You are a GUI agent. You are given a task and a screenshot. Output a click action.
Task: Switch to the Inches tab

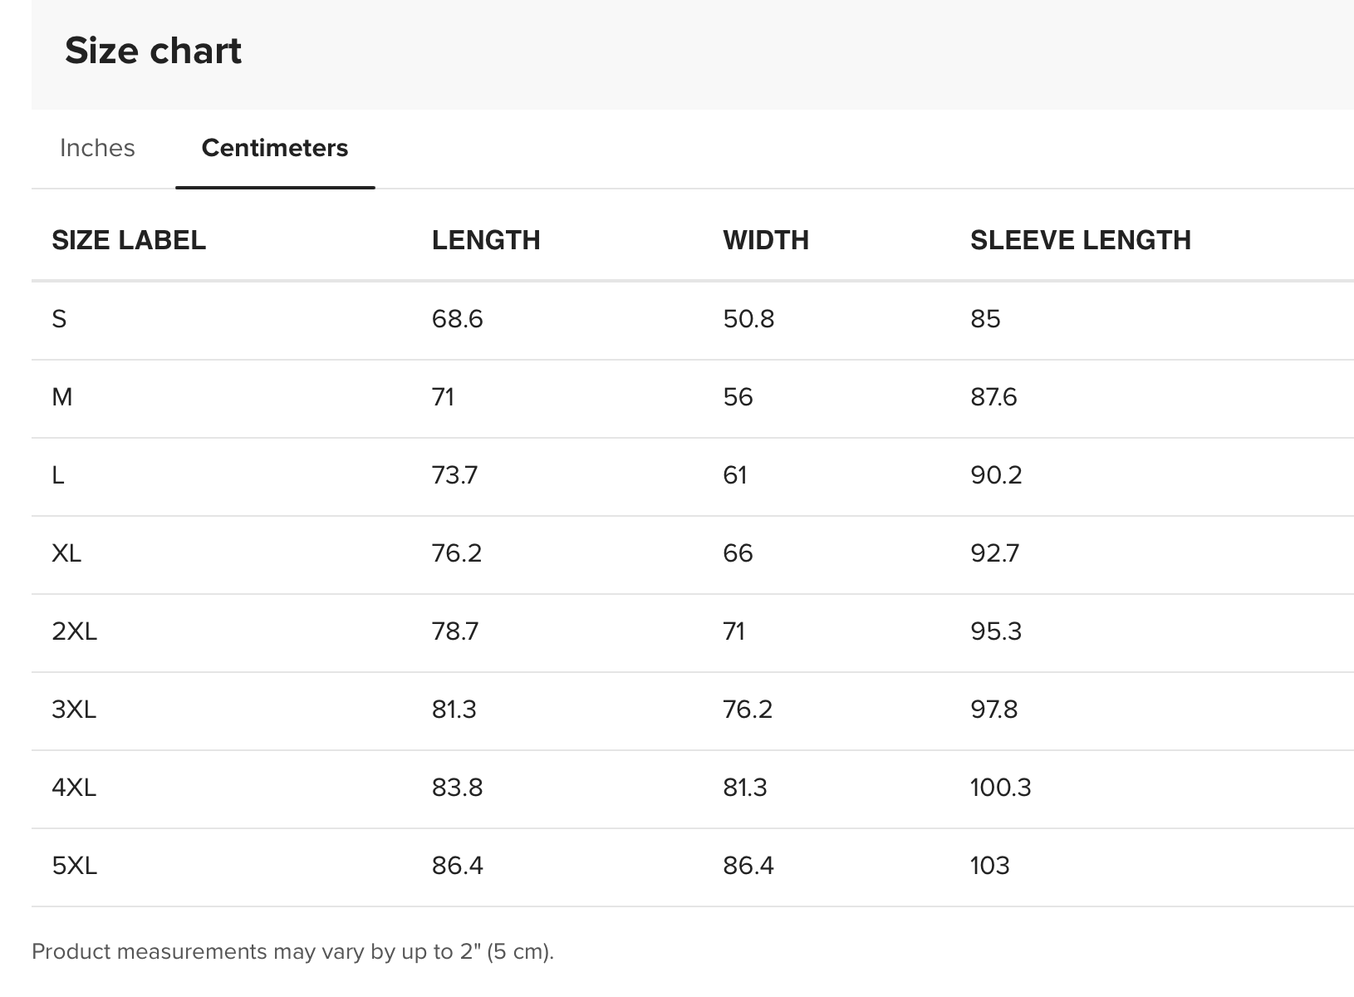tap(97, 148)
